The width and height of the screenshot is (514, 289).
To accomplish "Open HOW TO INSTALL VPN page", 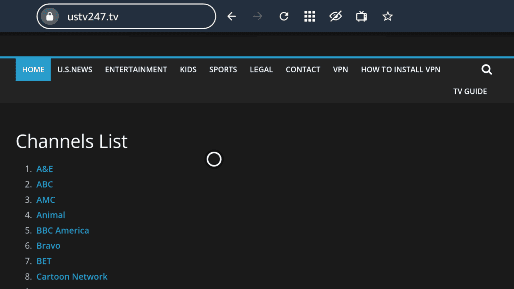I will tap(401, 69).
